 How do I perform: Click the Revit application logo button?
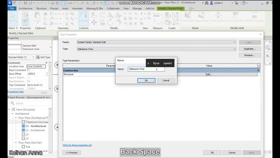coord(10,3)
